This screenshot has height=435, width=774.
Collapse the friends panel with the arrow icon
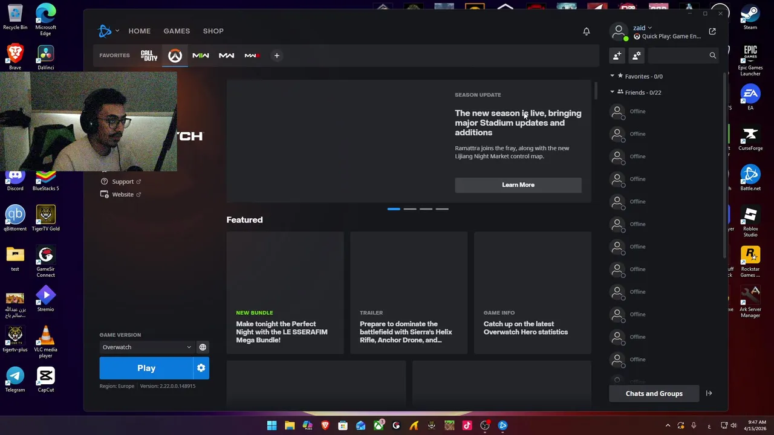[709, 393]
